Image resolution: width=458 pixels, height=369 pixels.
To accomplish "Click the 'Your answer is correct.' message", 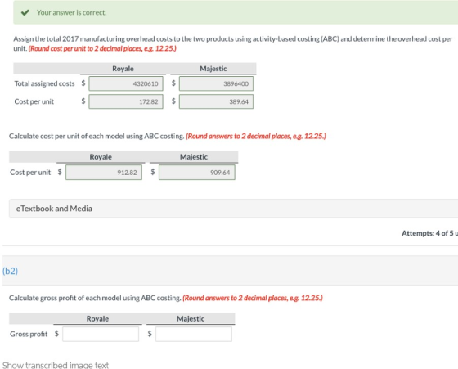I will (72, 12).
